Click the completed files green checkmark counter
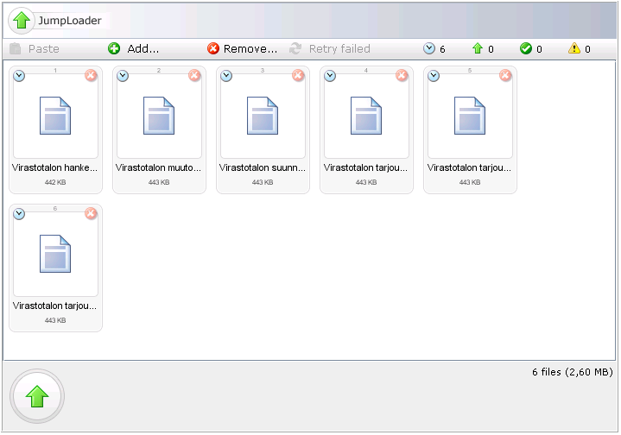Screen dimensions: 621x435 [530, 48]
